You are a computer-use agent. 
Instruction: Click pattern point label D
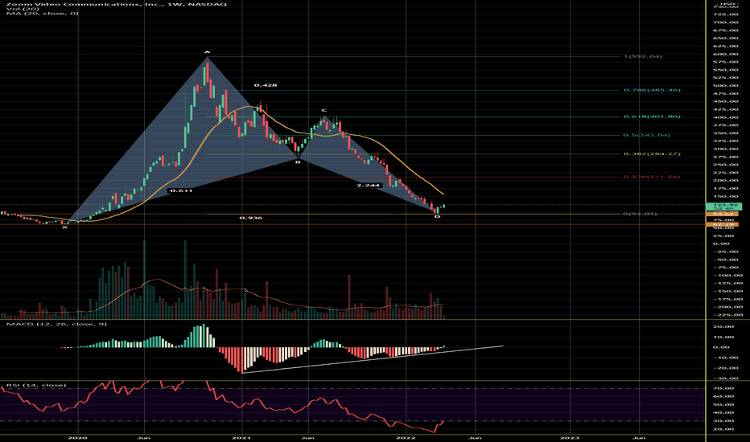coord(437,217)
